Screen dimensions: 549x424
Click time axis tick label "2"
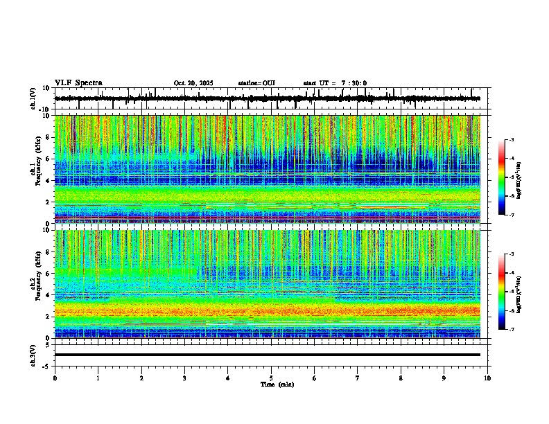coord(141,378)
